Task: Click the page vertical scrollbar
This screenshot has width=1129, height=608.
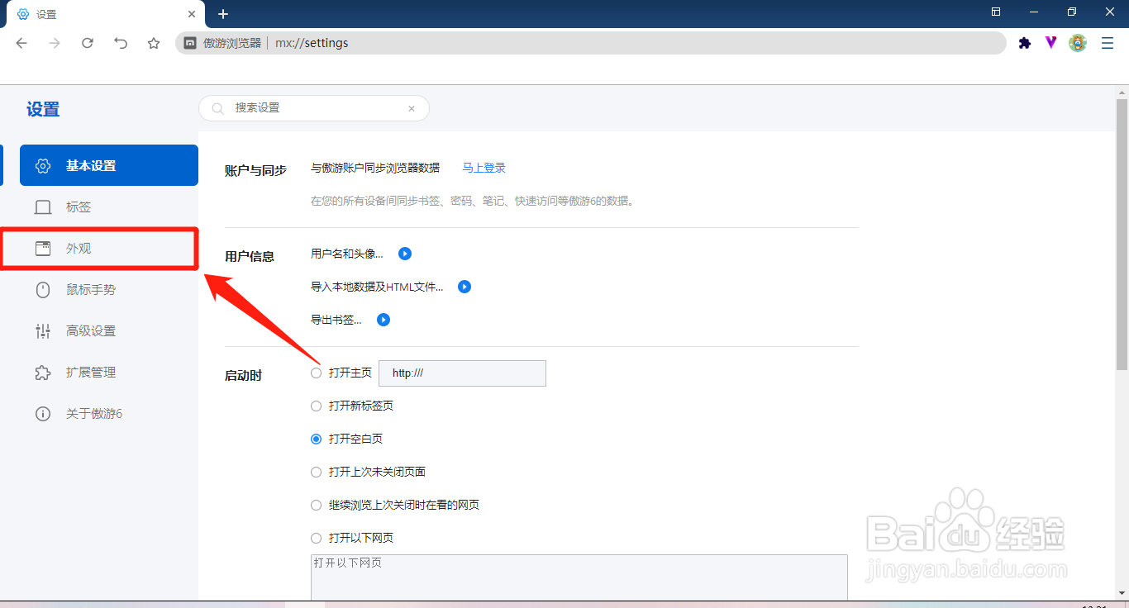Action: coord(1122,235)
